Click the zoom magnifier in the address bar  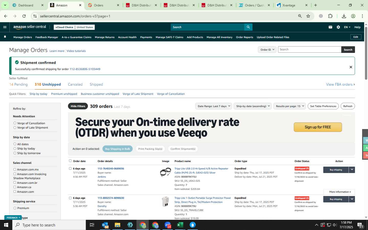pyautogui.click(x=300, y=16)
